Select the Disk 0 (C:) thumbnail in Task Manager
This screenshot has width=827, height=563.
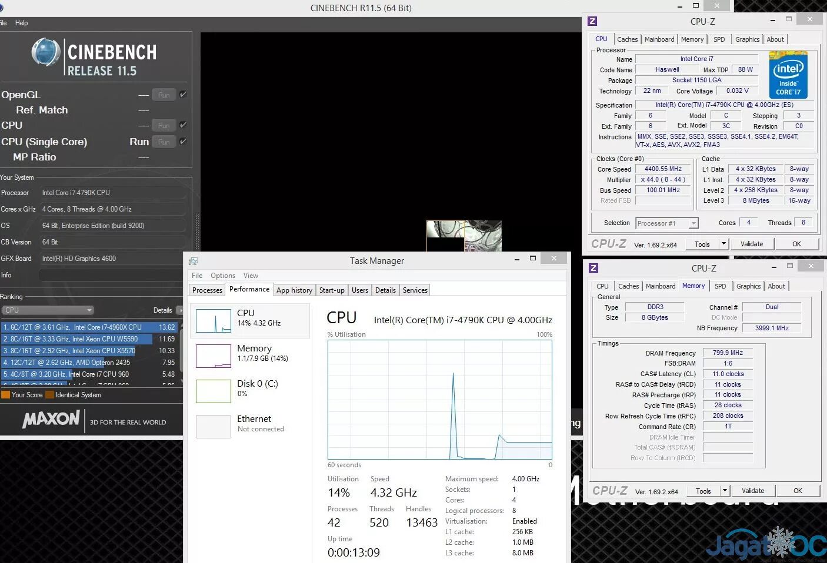[x=213, y=391]
